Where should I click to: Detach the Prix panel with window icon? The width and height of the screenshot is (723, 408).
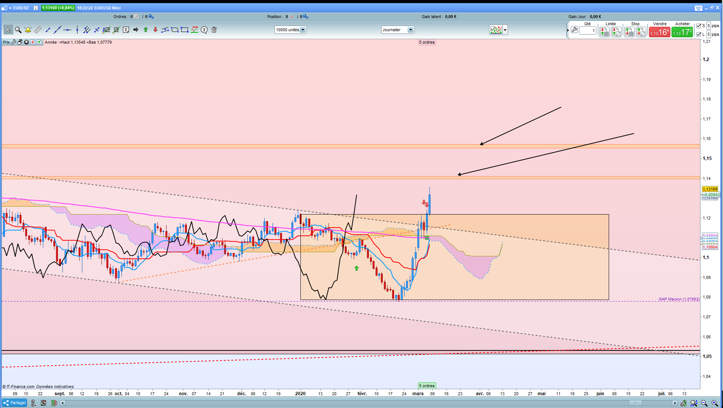[20, 42]
